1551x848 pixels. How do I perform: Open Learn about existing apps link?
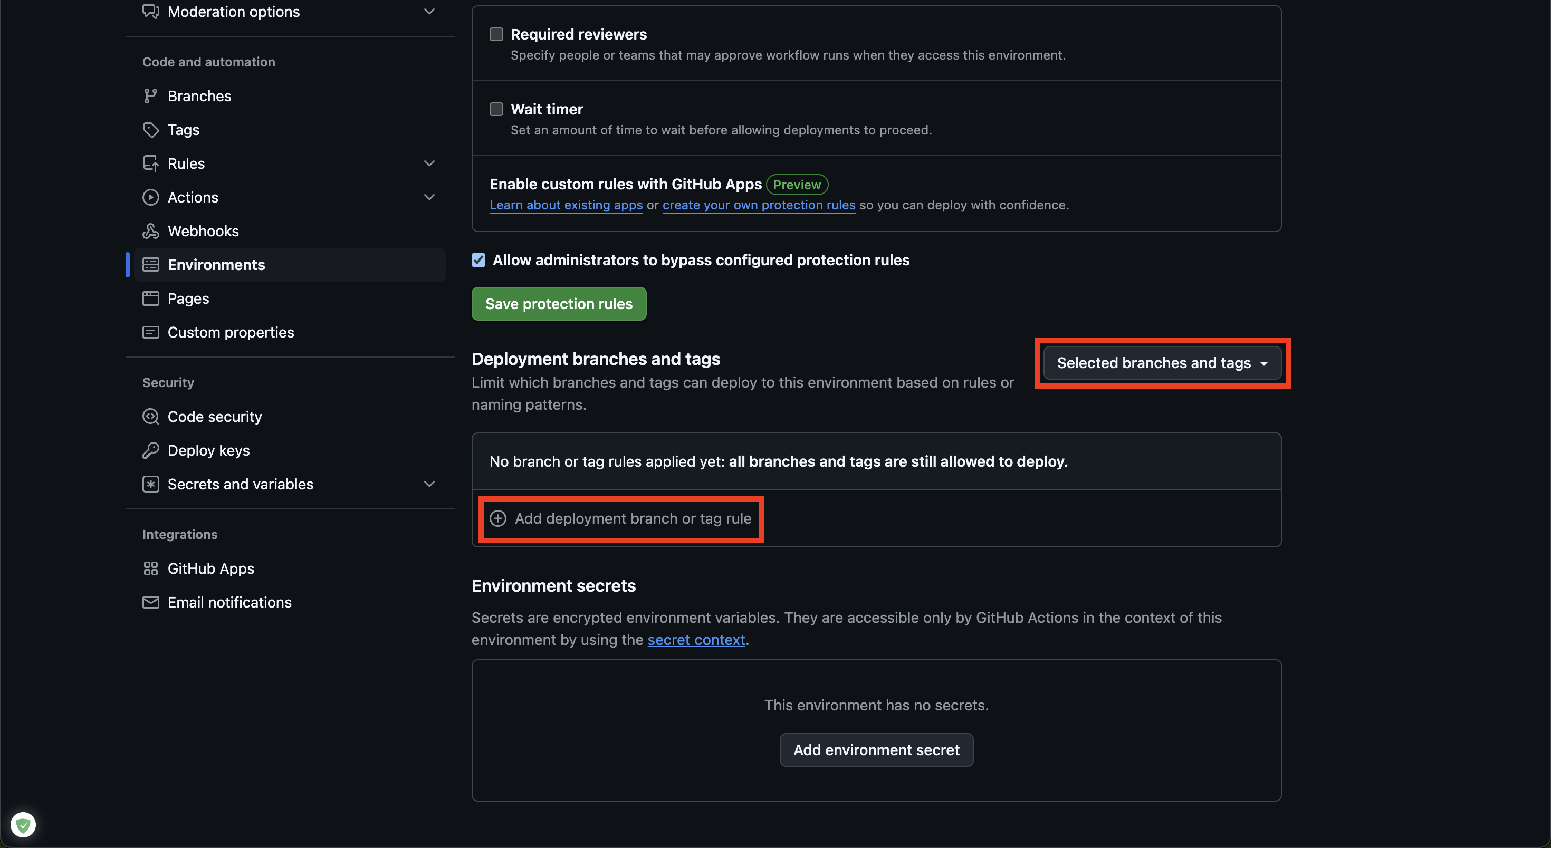click(x=566, y=205)
